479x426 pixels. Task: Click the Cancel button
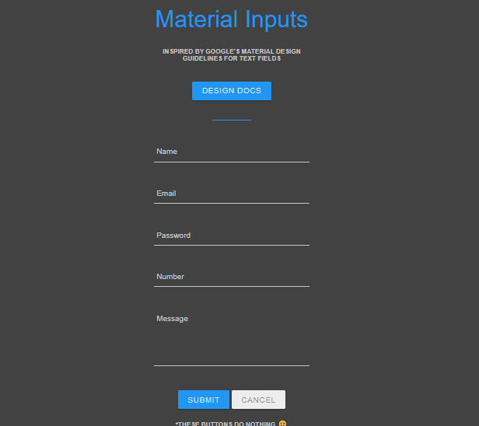(x=258, y=400)
